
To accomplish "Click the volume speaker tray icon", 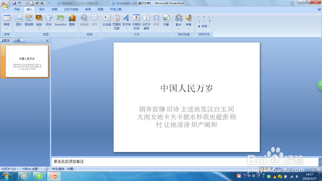I will [x=297, y=176].
